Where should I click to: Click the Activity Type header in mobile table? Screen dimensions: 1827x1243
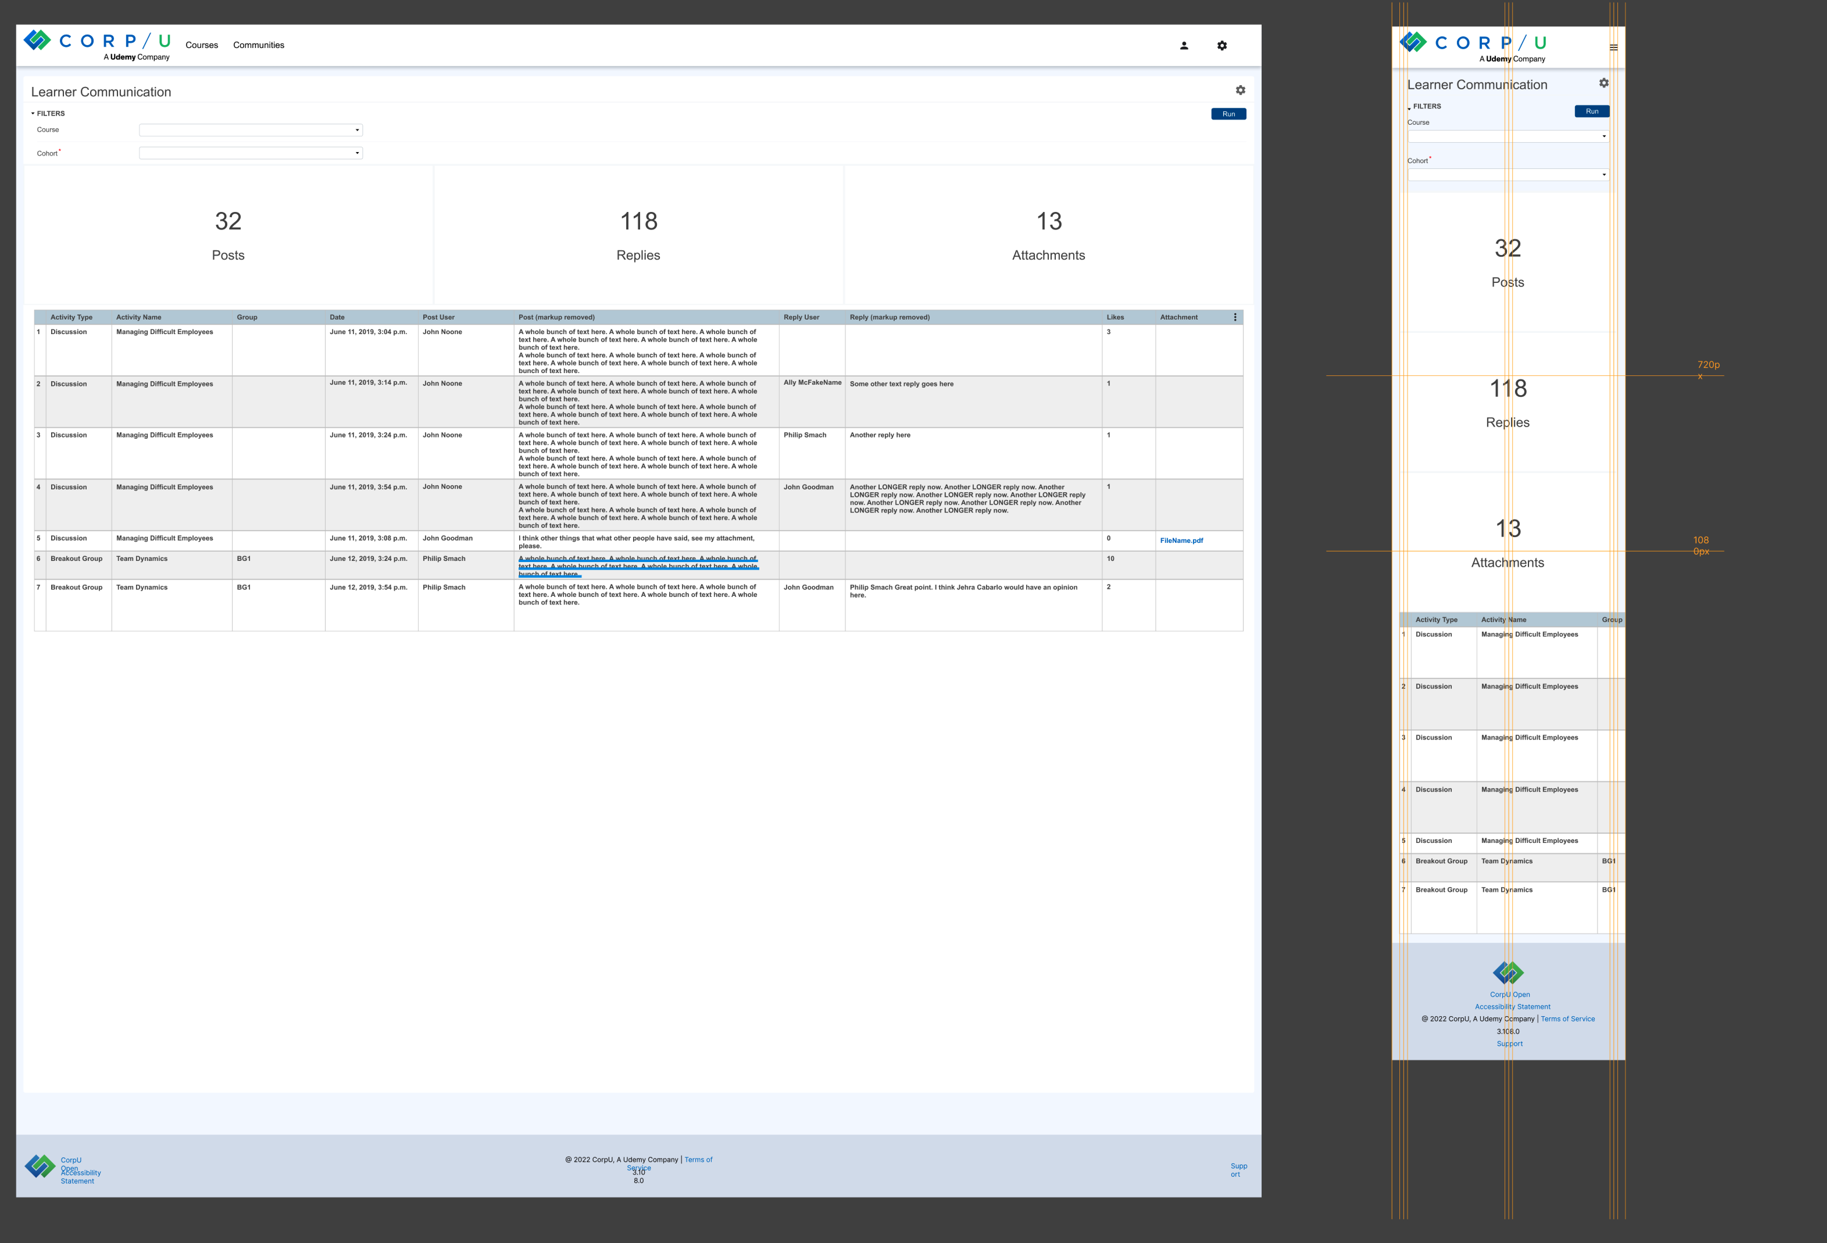[x=1436, y=620]
